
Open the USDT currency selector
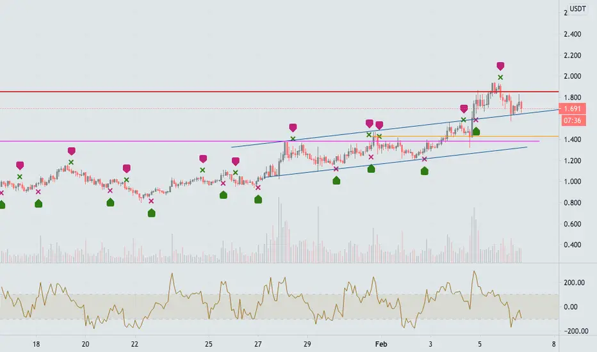pyautogui.click(x=577, y=9)
